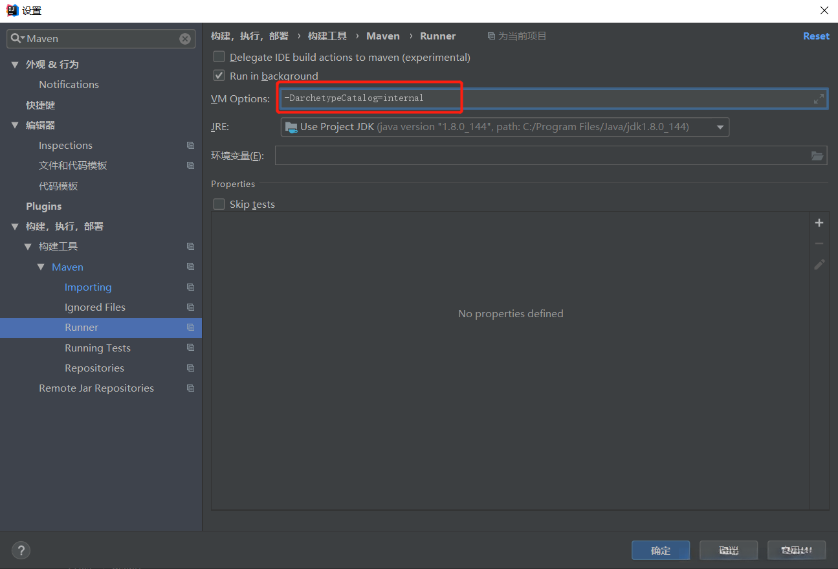The height and width of the screenshot is (569, 838).
Task: Open the Ignored Files settings page
Action: click(x=95, y=307)
